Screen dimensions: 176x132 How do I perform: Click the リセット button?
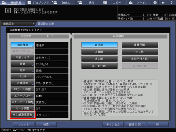(23, 125)
